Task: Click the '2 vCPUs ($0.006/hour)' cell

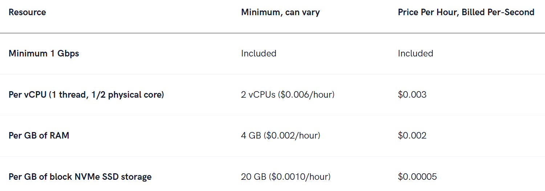Action: (x=288, y=95)
